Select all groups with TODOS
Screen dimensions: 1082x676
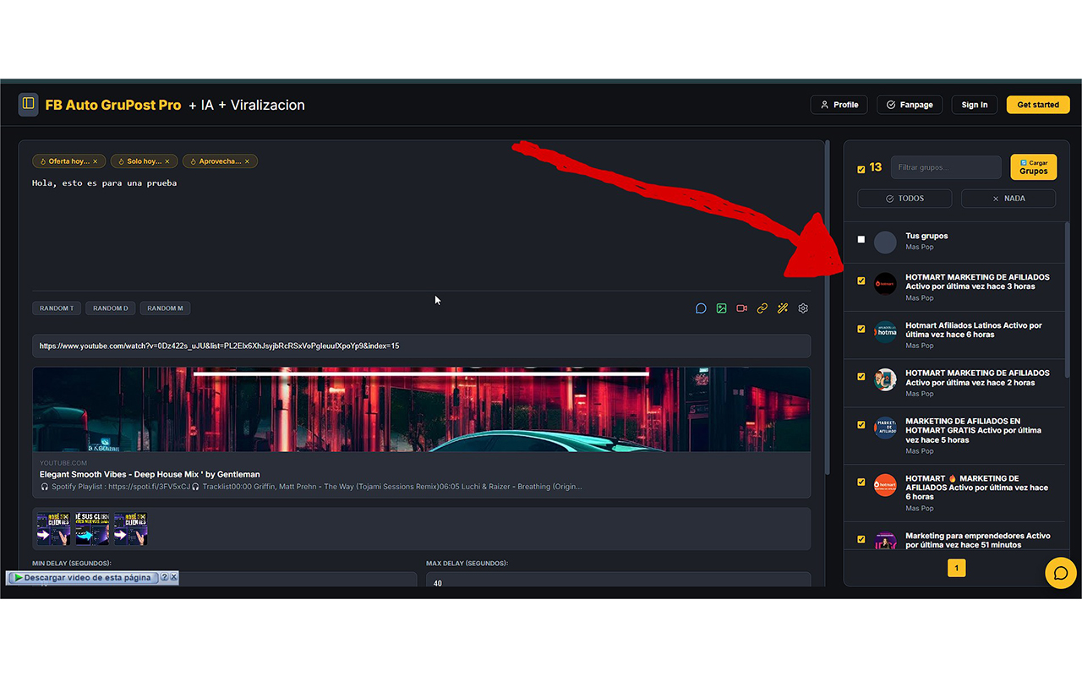(904, 199)
